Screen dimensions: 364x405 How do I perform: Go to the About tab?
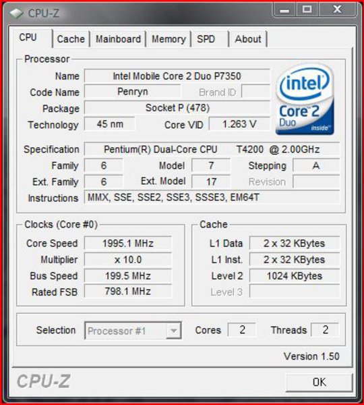pos(248,39)
